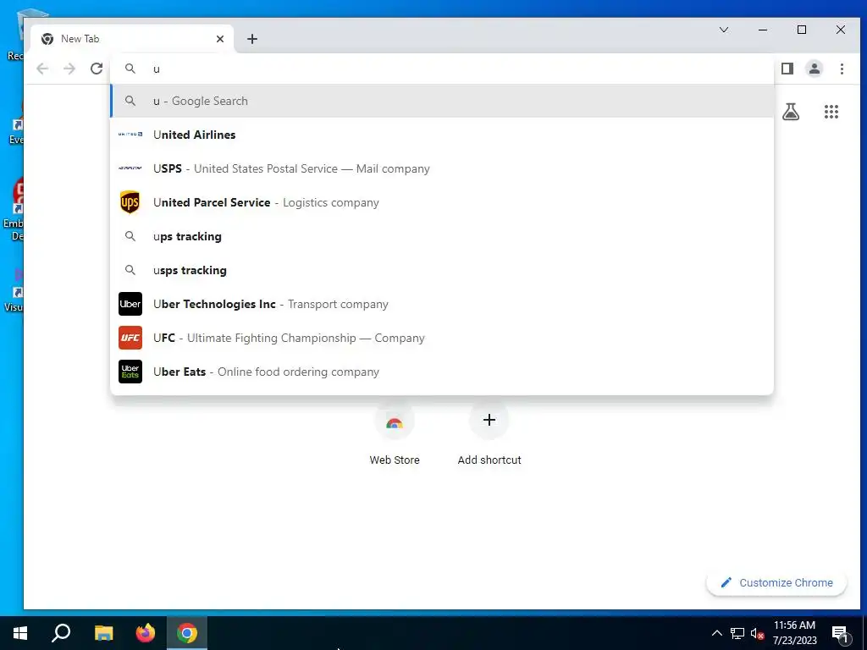867x650 pixels.
Task: Click the Add shortcut plus icon
Action: coord(489,420)
